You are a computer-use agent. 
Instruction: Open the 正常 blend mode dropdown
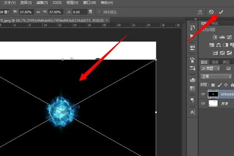coord(211,76)
